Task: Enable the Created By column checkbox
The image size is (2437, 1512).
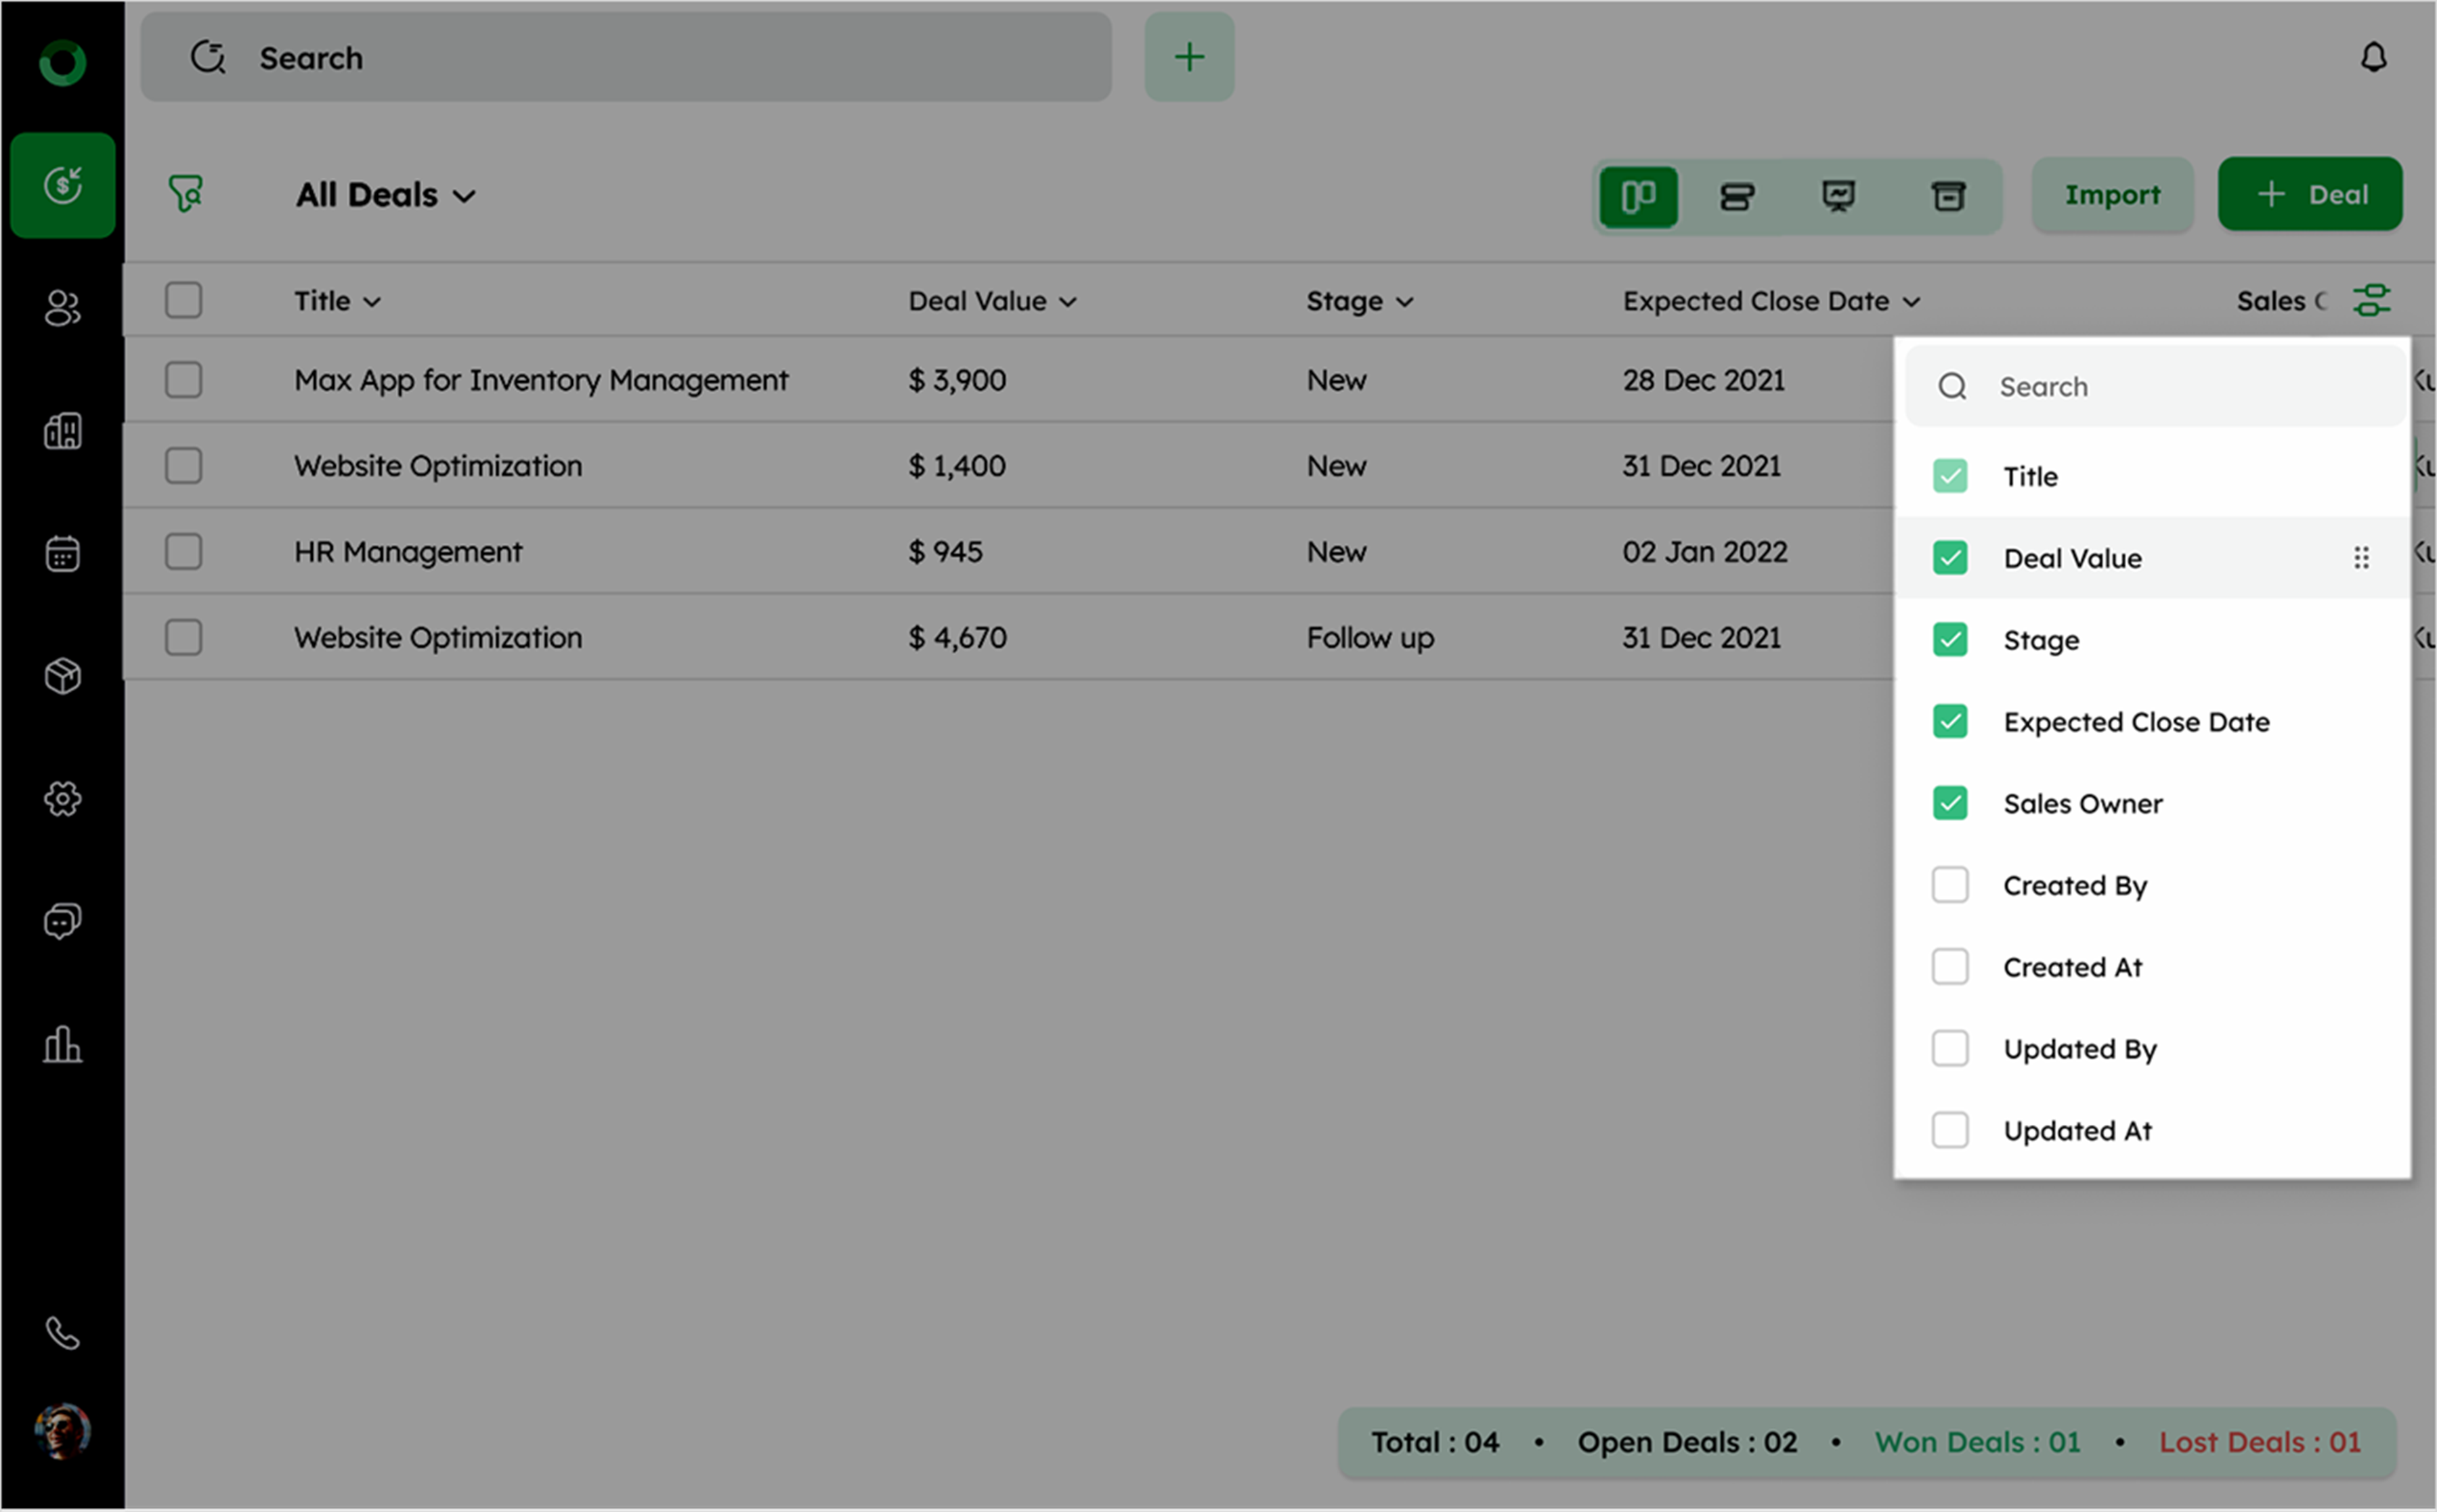Action: [x=1949, y=886]
